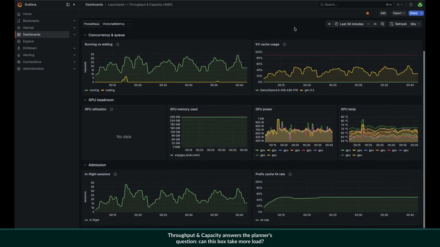Open the VictoriaMetrics datasource dropdown
Image resolution: width=440 pixels, height=247 pixels.
click(x=116, y=24)
